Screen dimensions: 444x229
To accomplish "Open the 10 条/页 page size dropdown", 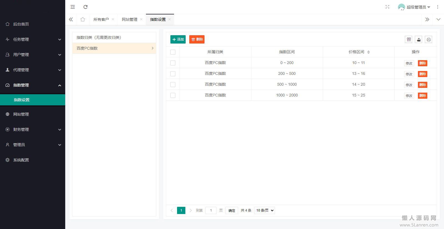I will pos(264,210).
